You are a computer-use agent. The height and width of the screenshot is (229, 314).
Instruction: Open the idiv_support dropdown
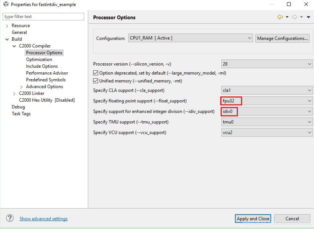(267, 111)
